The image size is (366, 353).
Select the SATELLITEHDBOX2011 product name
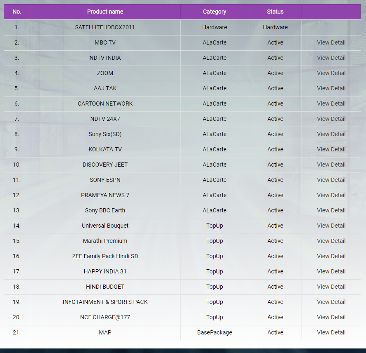pos(105,27)
